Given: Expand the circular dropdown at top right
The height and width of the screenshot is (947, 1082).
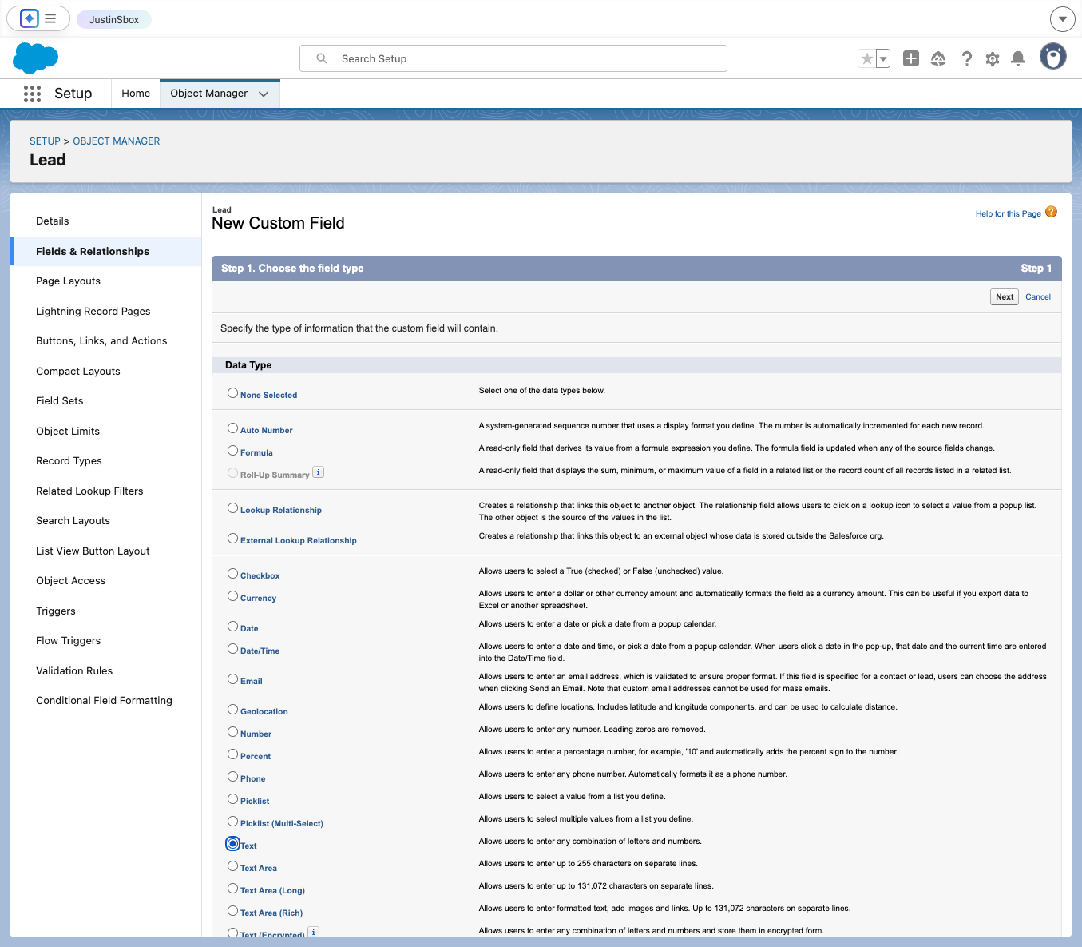Looking at the screenshot, I should pos(1062,18).
